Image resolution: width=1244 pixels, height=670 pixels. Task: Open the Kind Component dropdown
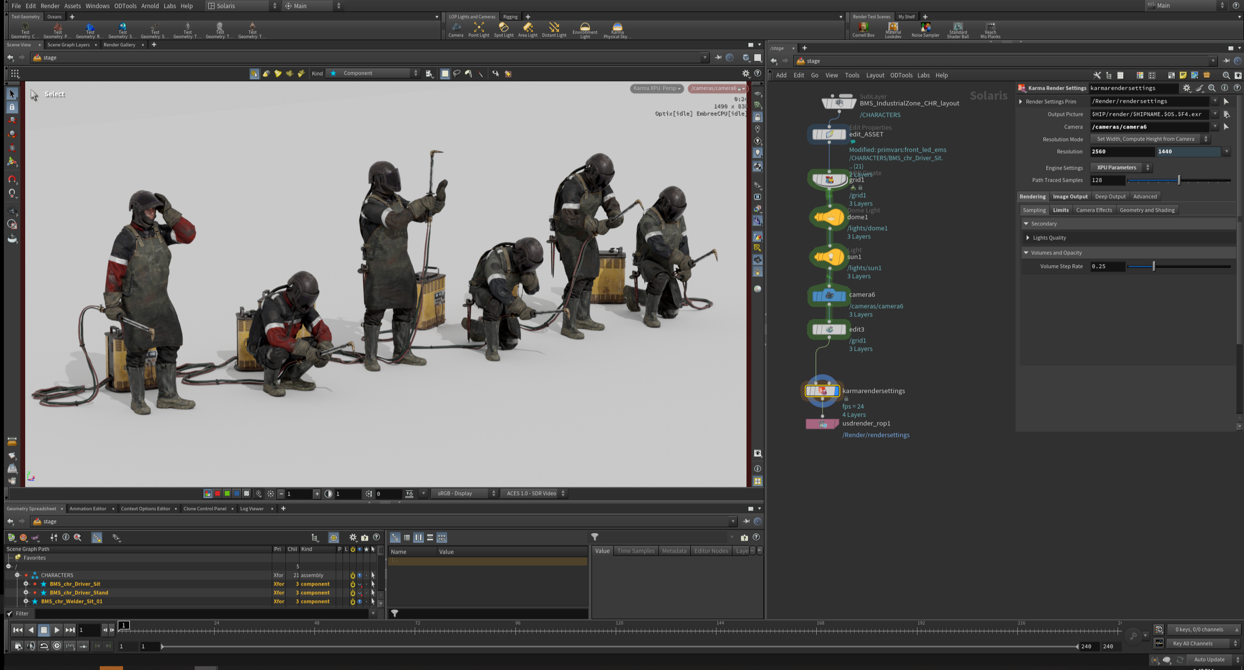coord(374,74)
